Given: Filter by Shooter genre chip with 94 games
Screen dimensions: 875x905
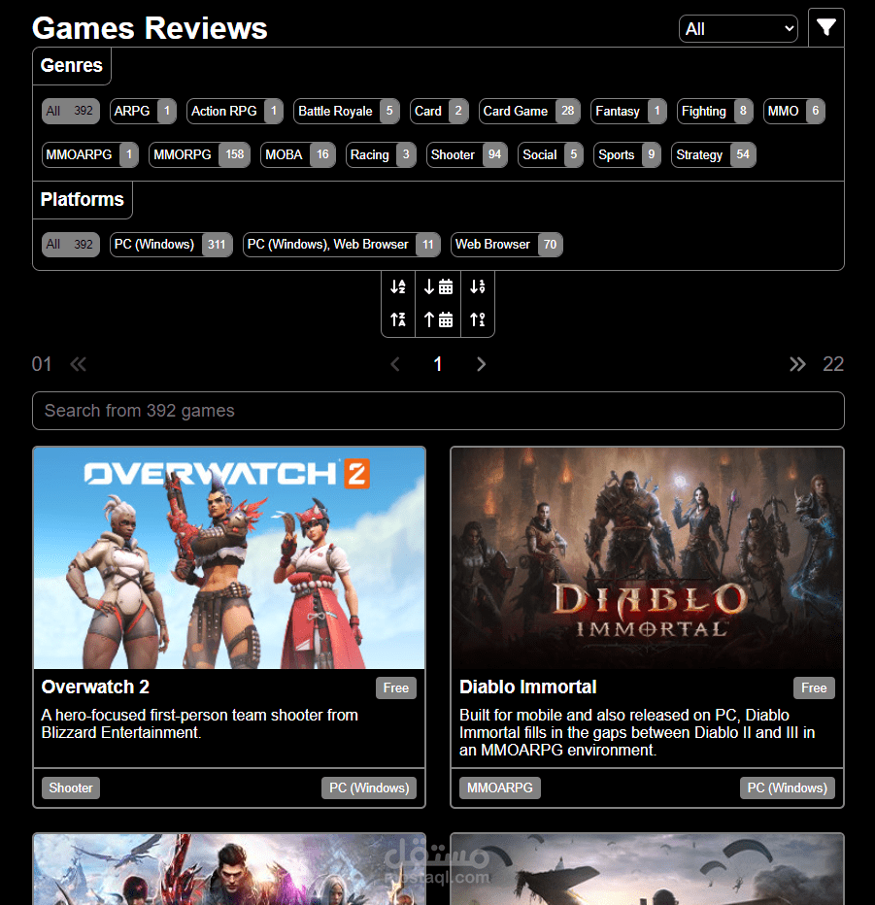Looking at the screenshot, I should pos(467,154).
